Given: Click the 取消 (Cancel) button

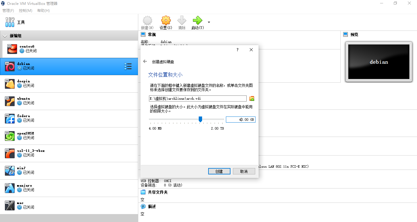Looking at the screenshot, I should (x=244, y=171).
